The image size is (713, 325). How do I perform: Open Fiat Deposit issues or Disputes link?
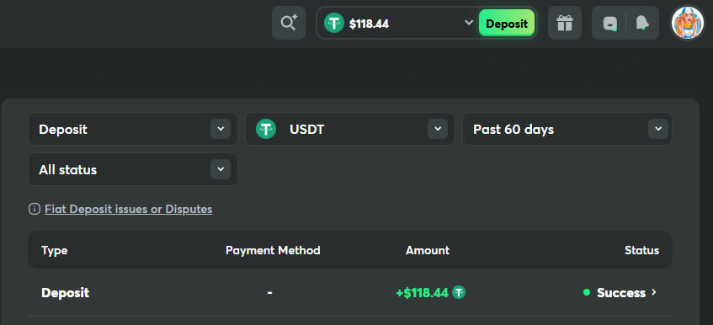[128, 209]
